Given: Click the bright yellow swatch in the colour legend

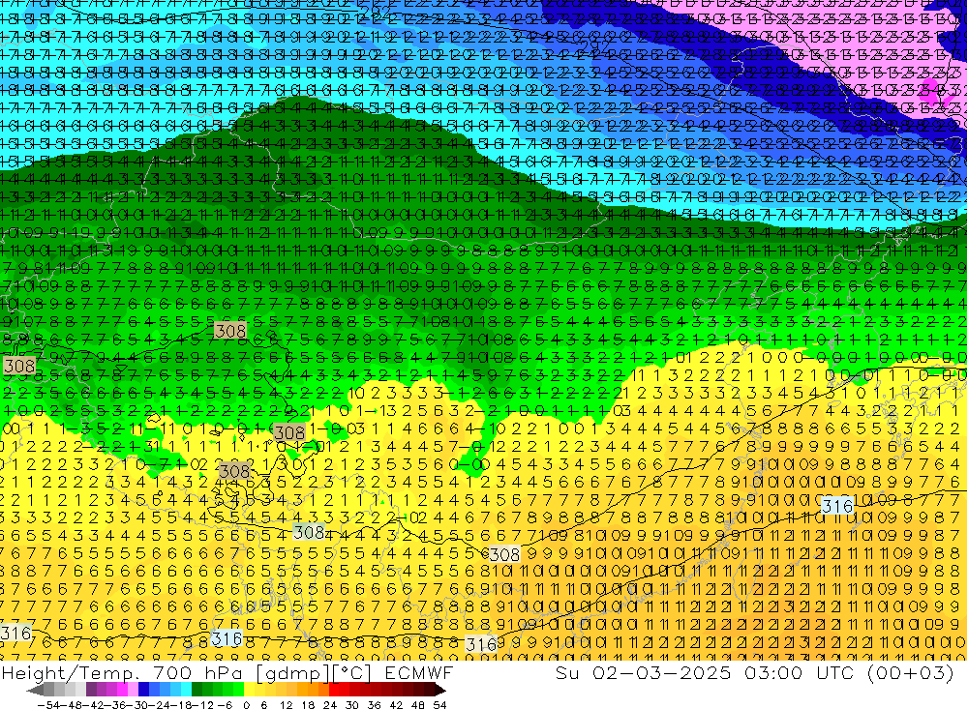Looking at the screenshot, I should click(x=249, y=690).
